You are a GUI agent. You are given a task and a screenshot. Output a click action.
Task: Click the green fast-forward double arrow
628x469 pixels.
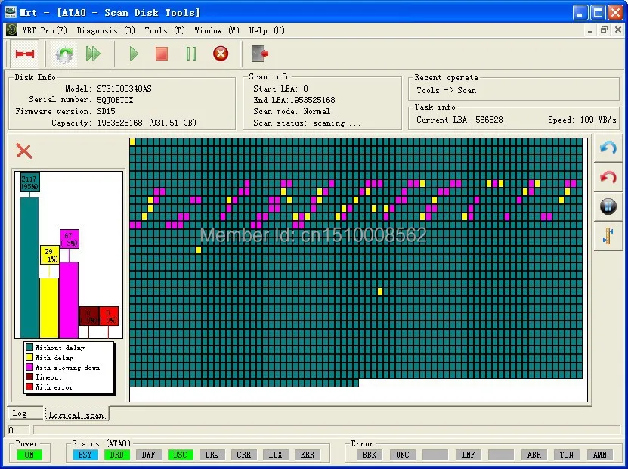(x=93, y=54)
